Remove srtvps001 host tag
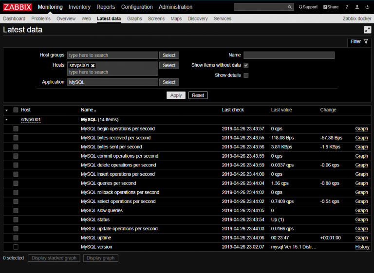This screenshot has height=273, width=374. pyautogui.click(x=93, y=66)
